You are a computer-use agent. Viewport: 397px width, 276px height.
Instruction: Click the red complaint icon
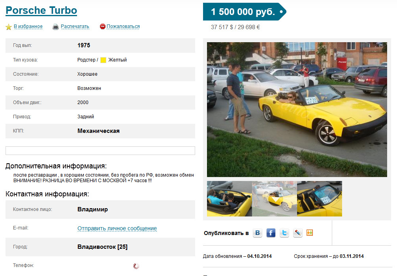pyautogui.click(x=103, y=26)
